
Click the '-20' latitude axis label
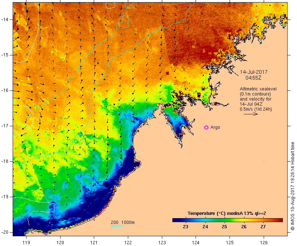point(5,232)
